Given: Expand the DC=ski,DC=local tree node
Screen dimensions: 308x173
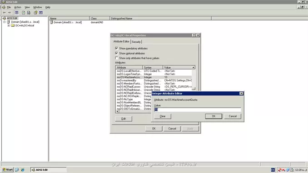Looking at the screenshot, I should point(9,25).
